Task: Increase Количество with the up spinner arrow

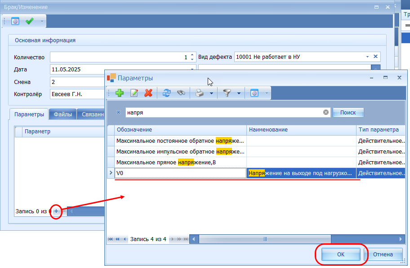Action: [192, 55]
